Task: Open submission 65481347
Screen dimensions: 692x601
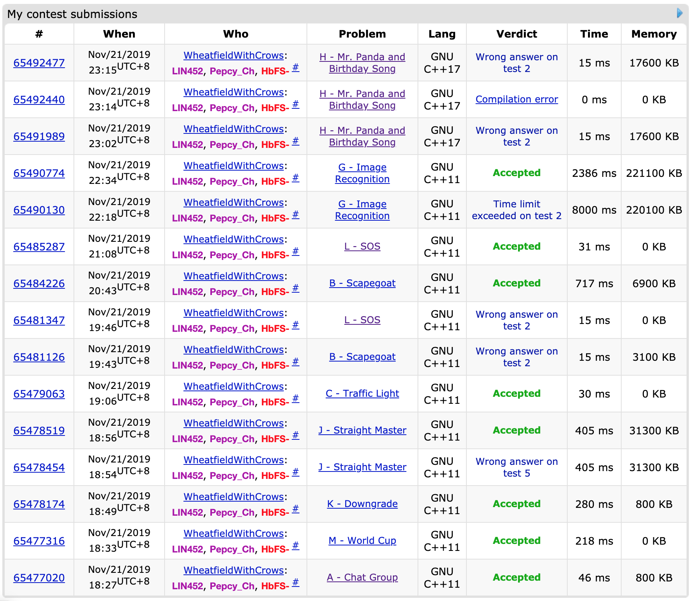Action: (x=39, y=320)
